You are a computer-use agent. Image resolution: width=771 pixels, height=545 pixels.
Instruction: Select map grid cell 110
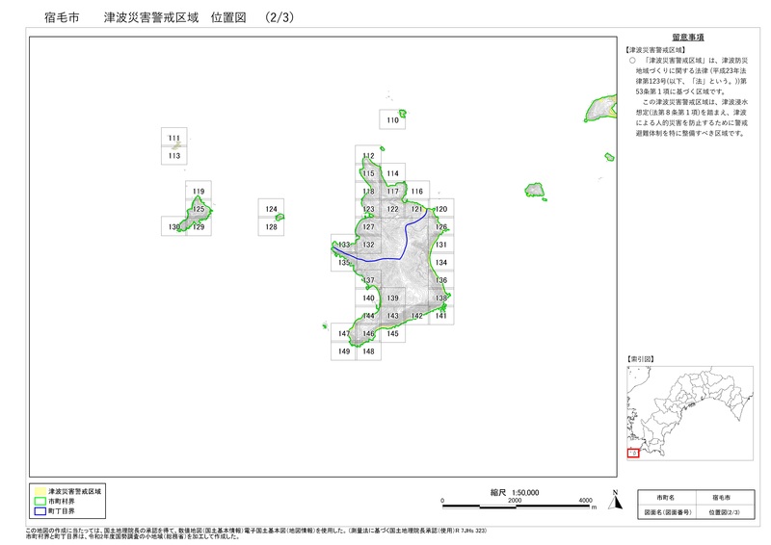pos(392,119)
